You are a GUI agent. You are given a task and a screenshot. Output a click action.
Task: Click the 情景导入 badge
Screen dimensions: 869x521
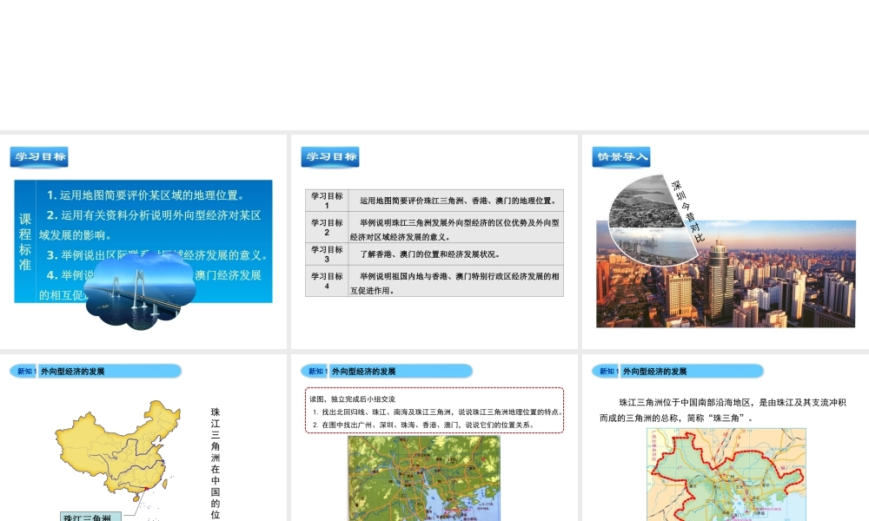621,156
